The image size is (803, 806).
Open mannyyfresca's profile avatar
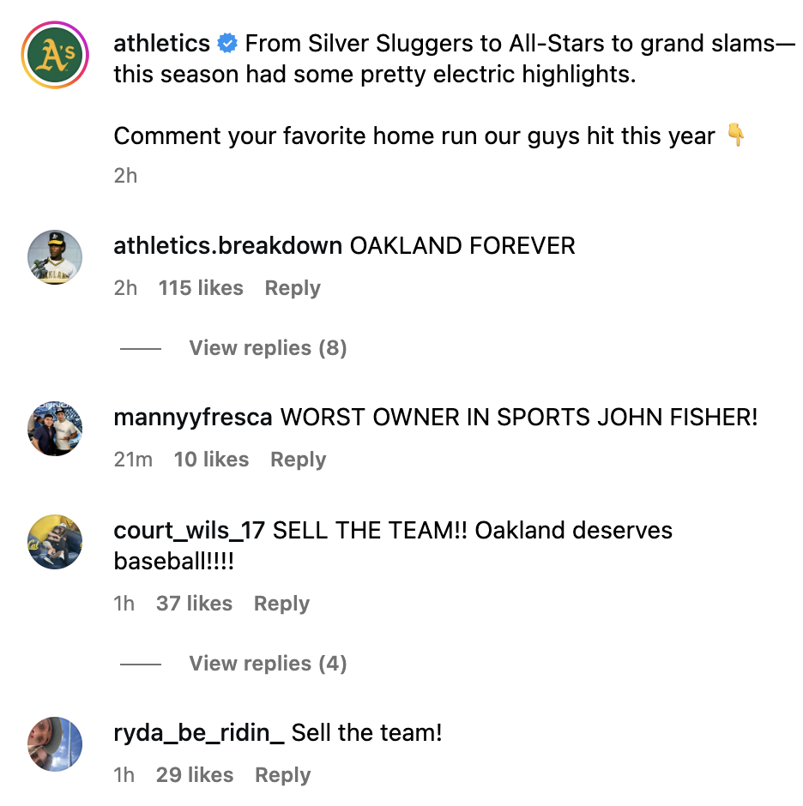[55, 429]
